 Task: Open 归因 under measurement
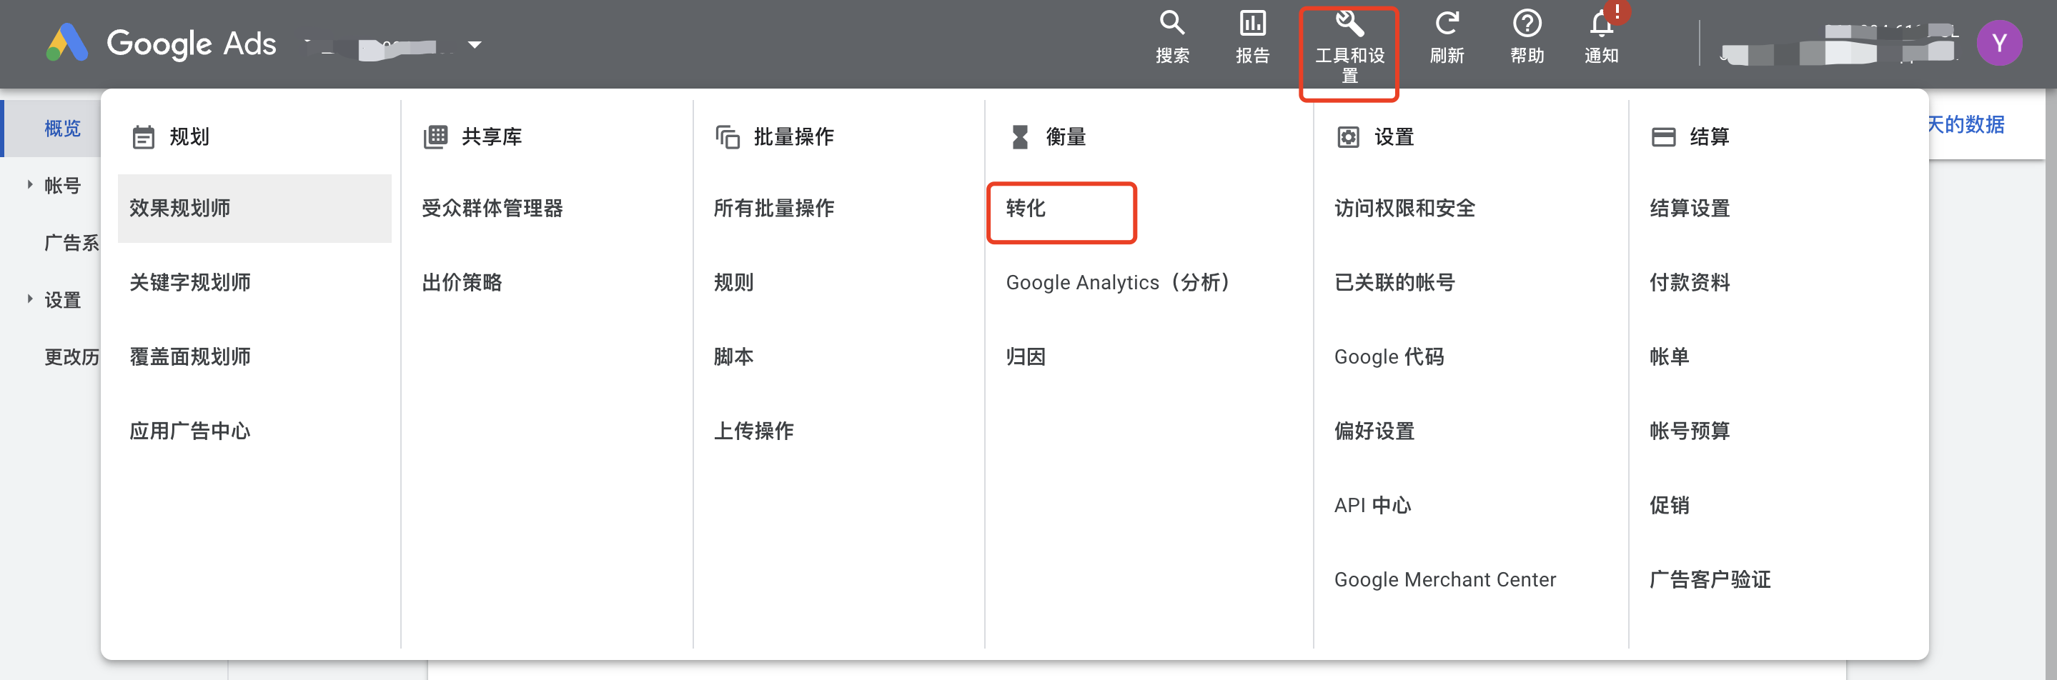pos(1026,356)
